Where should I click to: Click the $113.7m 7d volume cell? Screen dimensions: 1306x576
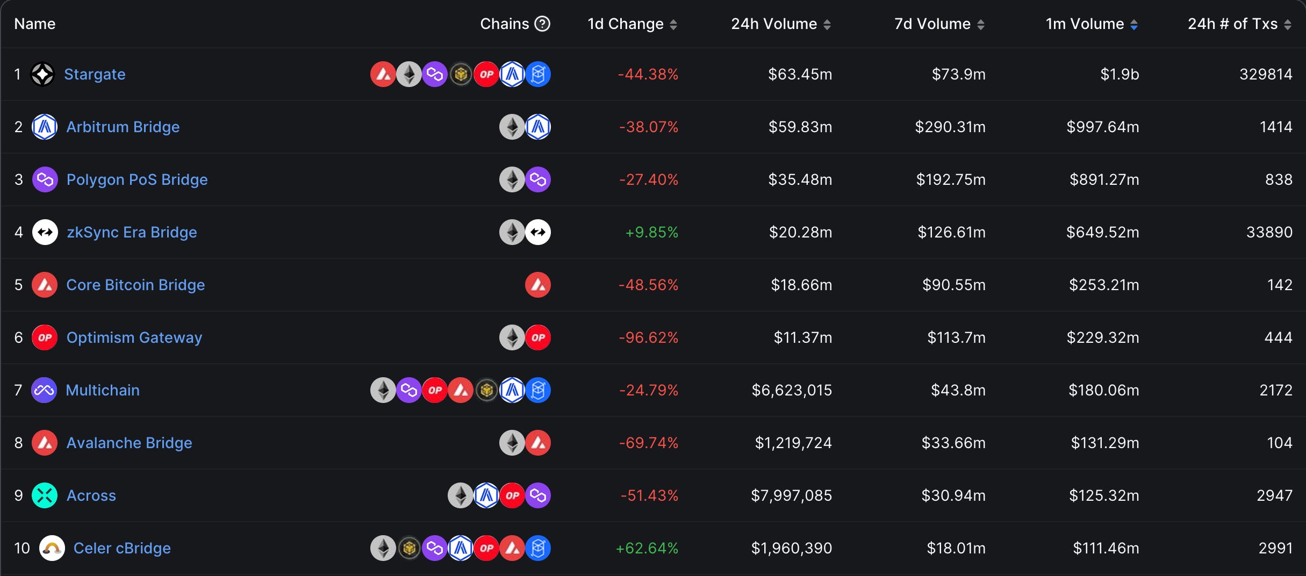click(957, 337)
